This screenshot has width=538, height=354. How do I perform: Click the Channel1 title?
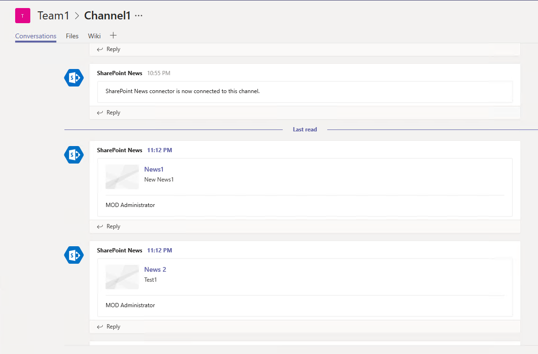(x=108, y=16)
